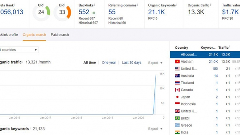The height and width of the screenshot is (135, 240).
Task: Click the Indonesia country name
Action: pos(188,104)
